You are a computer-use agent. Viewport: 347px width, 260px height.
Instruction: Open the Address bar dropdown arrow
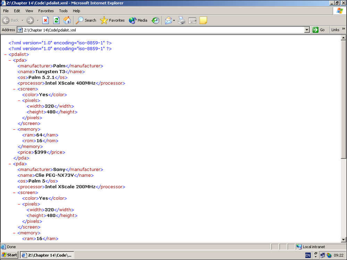pyautogui.click(x=307, y=30)
